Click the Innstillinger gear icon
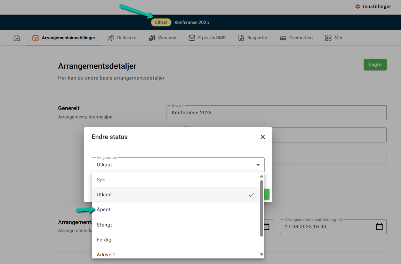Screen dimensions: 401x264 point(358,7)
